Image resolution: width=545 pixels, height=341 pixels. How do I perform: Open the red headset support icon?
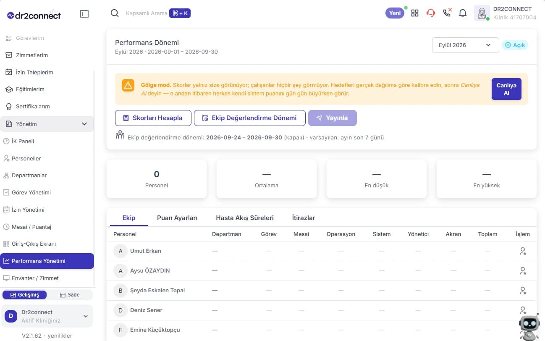click(x=430, y=13)
